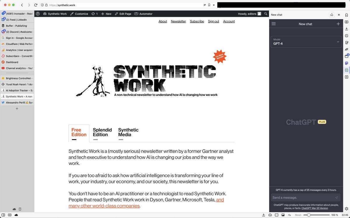Viewport: 350px width, 218px height.
Task: Switch to the Inoreader tab
Action: point(17,14)
